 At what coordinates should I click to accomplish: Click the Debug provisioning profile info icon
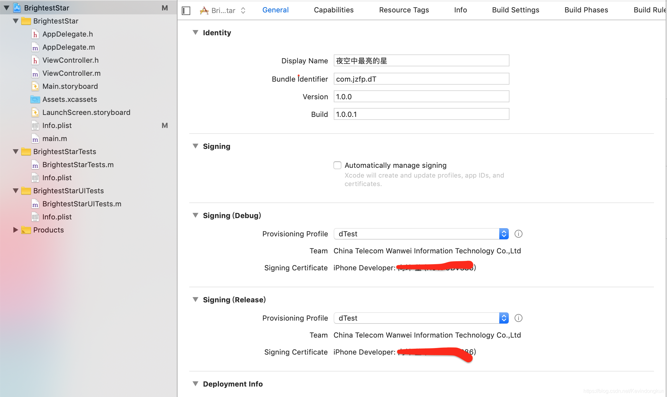[x=518, y=234]
